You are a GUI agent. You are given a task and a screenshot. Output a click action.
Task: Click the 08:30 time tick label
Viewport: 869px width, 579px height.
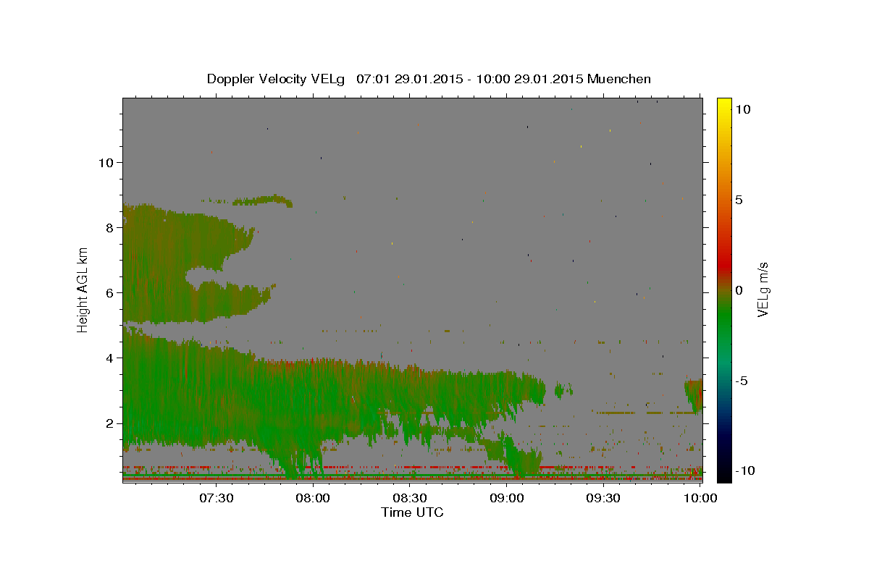(x=410, y=498)
